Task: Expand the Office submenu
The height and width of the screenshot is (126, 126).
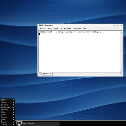Action: 7,112
